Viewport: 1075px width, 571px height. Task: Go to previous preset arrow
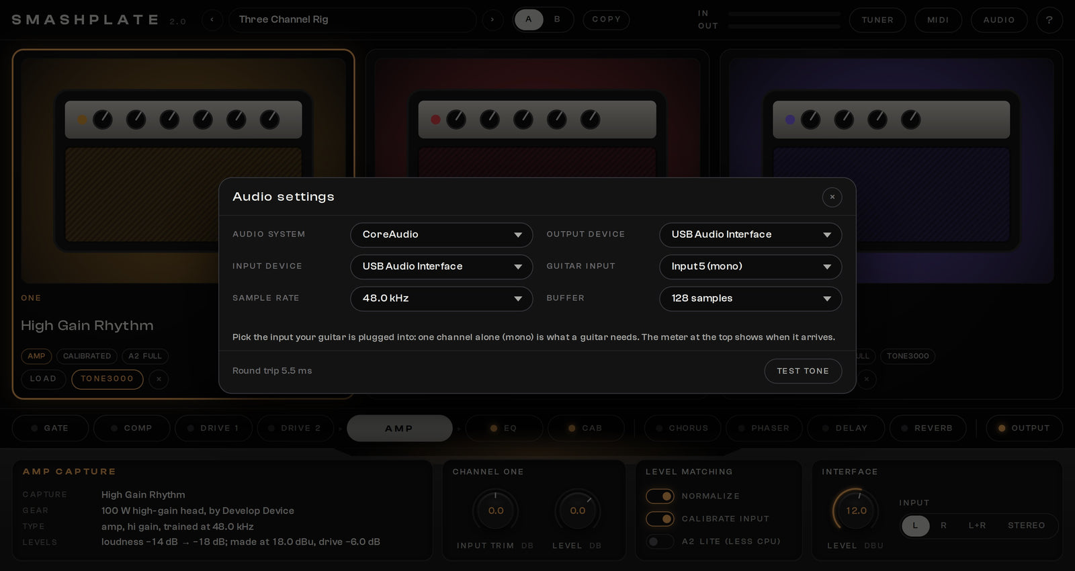212,19
